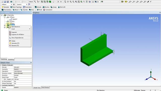Switch to the Sketching tab
161x91 pixels.
click(x=4, y=59)
